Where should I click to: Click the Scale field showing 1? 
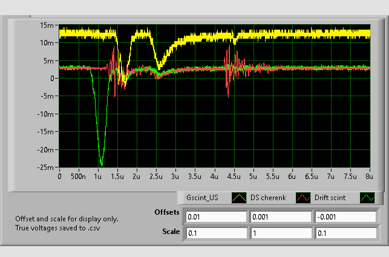(281, 233)
